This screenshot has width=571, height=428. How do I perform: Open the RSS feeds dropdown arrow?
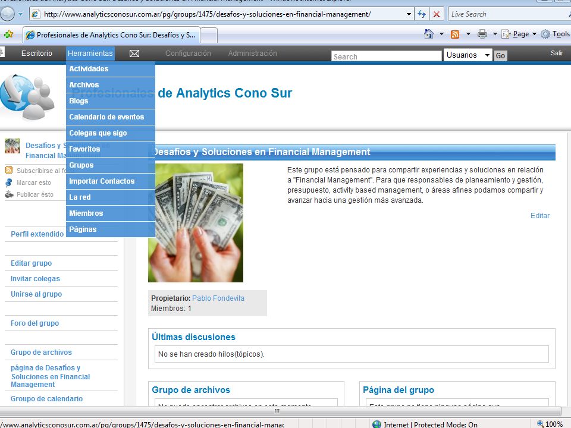click(x=468, y=34)
